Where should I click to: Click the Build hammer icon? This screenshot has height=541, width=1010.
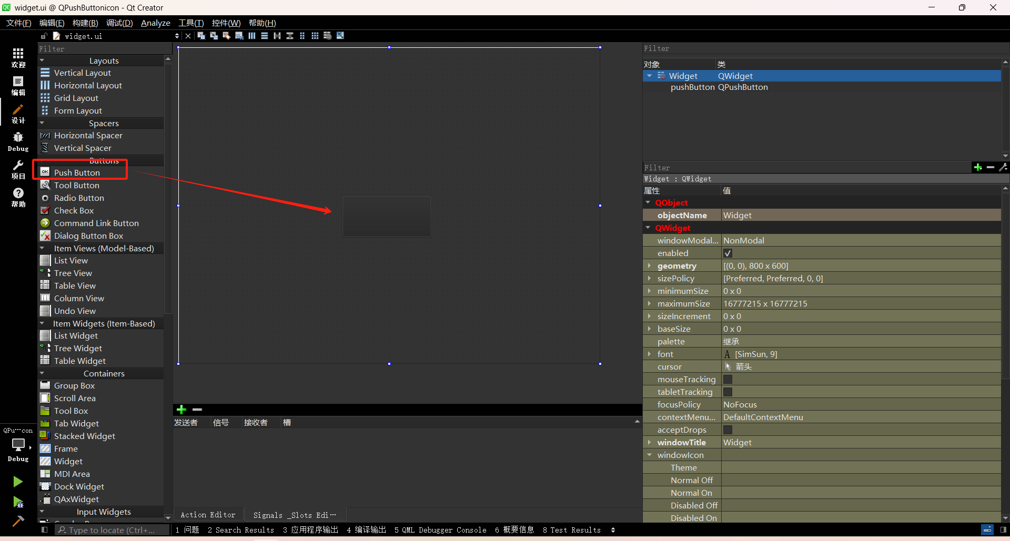18,520
